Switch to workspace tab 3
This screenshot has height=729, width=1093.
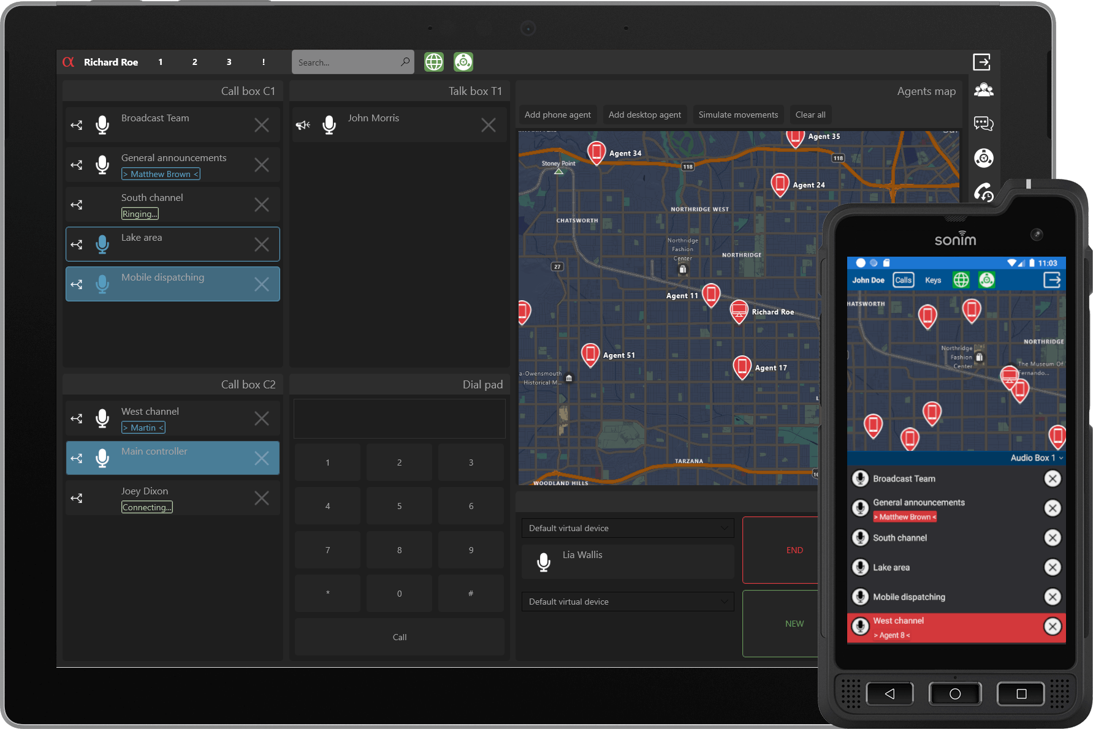click(229, 62)
